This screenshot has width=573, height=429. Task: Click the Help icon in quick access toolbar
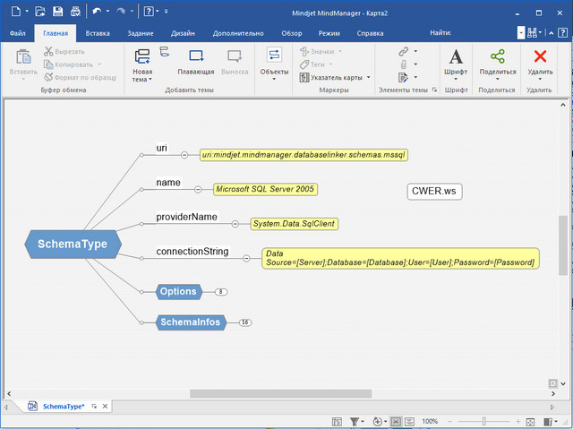point(149,12)
